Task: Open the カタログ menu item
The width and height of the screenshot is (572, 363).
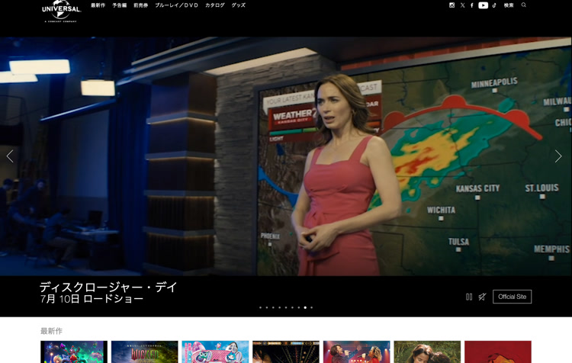Action: pos(215,5)
